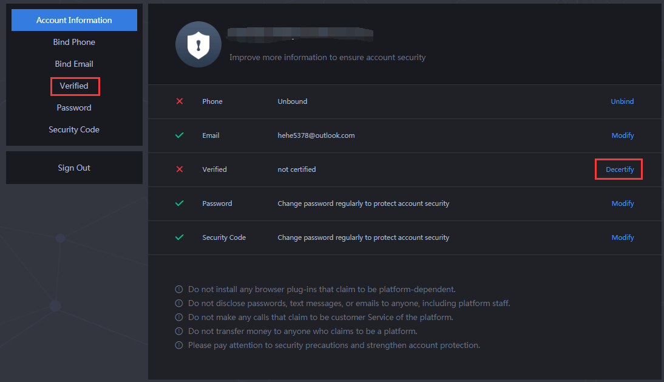664x382 pixels.
Task: Click the green checkmark beside Security Code
Action: point(180,237)
